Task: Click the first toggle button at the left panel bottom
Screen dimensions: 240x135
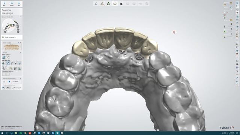Action: (4, 88)
